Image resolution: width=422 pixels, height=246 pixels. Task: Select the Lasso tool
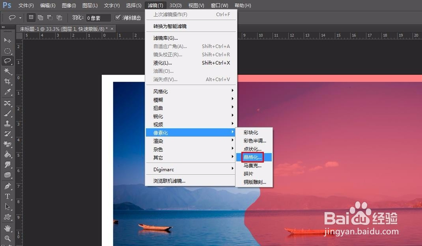[8, 61]
